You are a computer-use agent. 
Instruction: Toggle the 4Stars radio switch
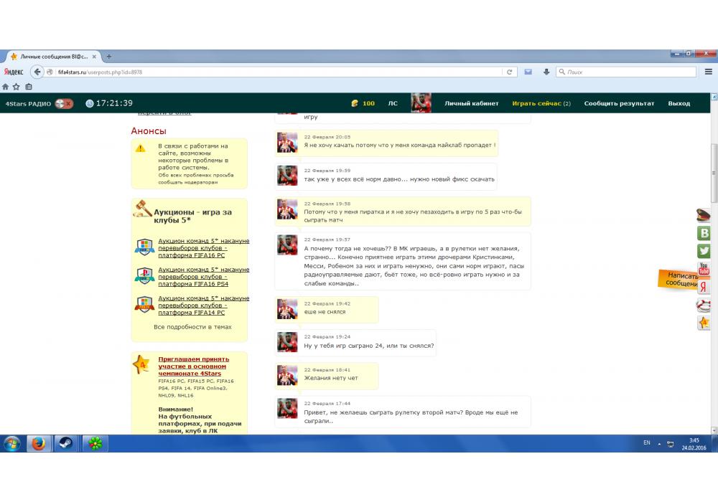[x=65, y=103]
